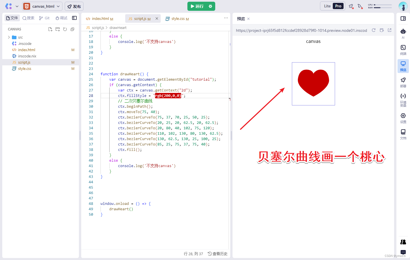This screenshot has height=260, width=410.
Task: Open editor more options ellipsis
Action: tap(226, 18)
